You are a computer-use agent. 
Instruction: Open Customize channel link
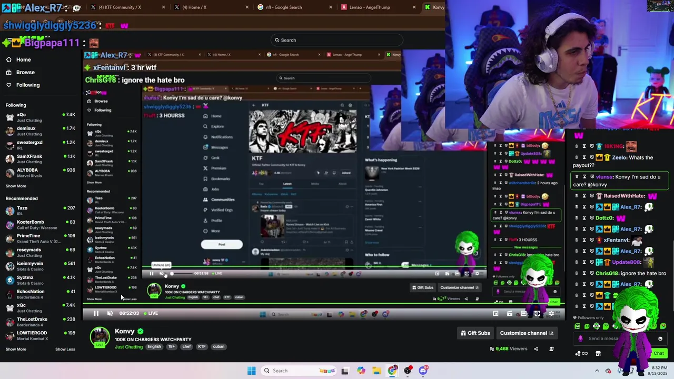coord(527,333)
